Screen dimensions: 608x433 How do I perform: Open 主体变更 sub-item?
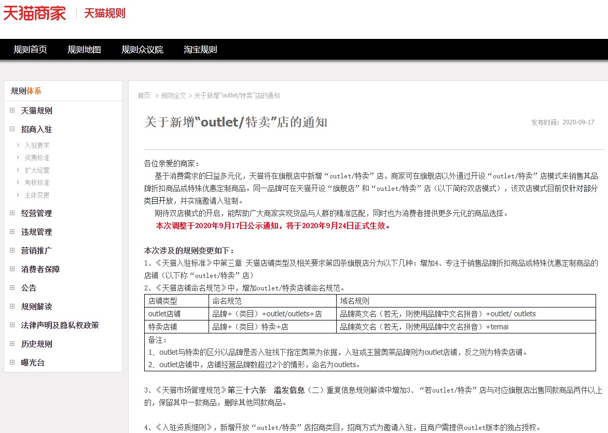click(x=37, y=195)
